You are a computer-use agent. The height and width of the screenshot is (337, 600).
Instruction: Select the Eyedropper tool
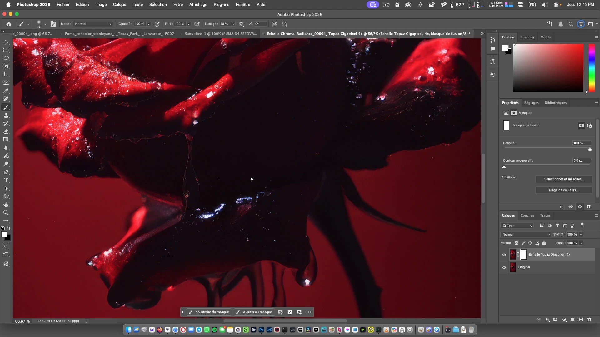coord(6,91)
